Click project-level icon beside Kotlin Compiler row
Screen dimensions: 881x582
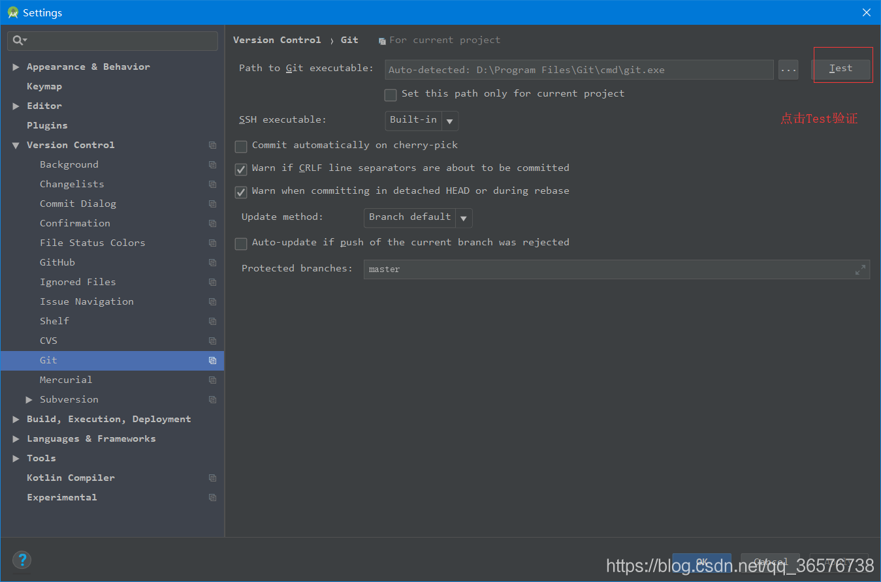[212, 478]
